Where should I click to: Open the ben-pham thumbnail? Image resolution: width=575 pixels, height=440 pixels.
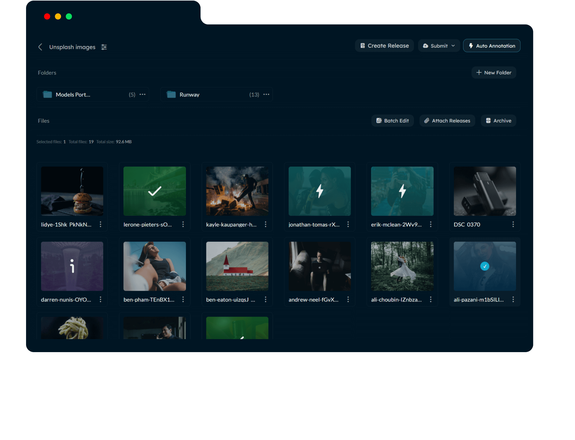click(155, 266)
